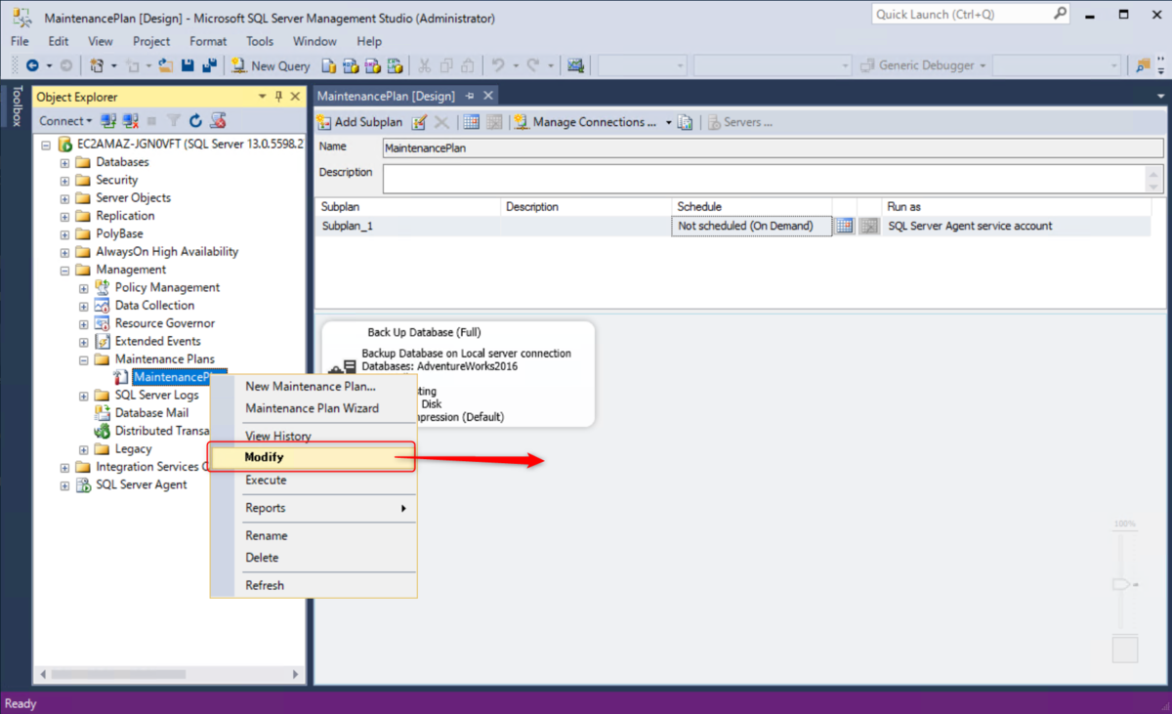Viewport: 1172px width, 714px height.
Task: Expand the Policy Management node
Action: coord(84,287)
